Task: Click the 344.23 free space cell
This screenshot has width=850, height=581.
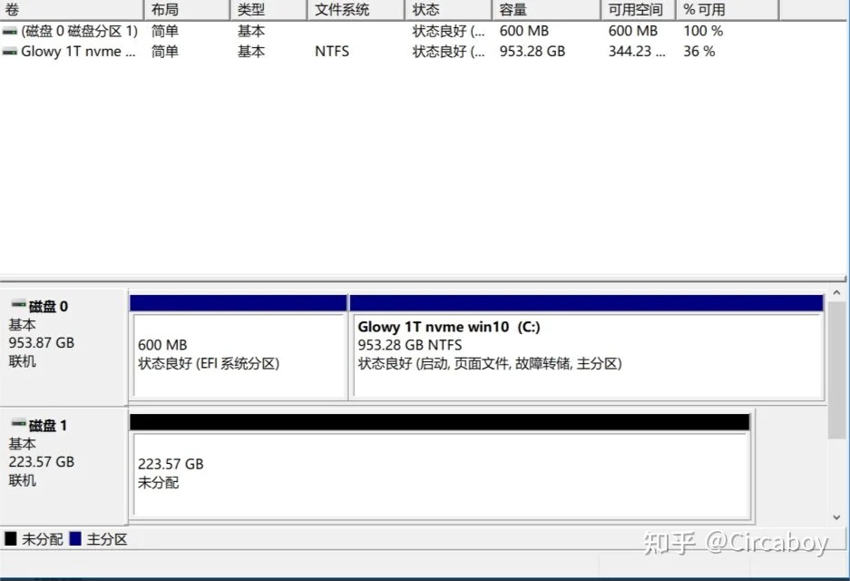Action: coord(637,52)
